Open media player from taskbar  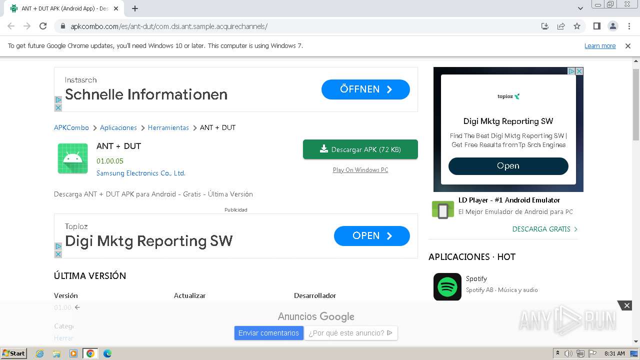73,353
